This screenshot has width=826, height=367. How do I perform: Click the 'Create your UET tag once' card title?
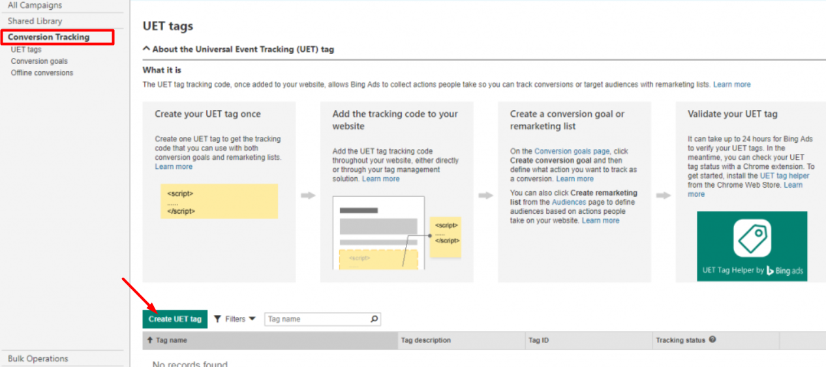coord(207,114)
